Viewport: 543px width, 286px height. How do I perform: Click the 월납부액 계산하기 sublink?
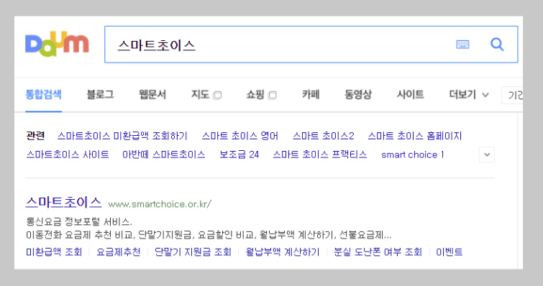pos(283,252)
